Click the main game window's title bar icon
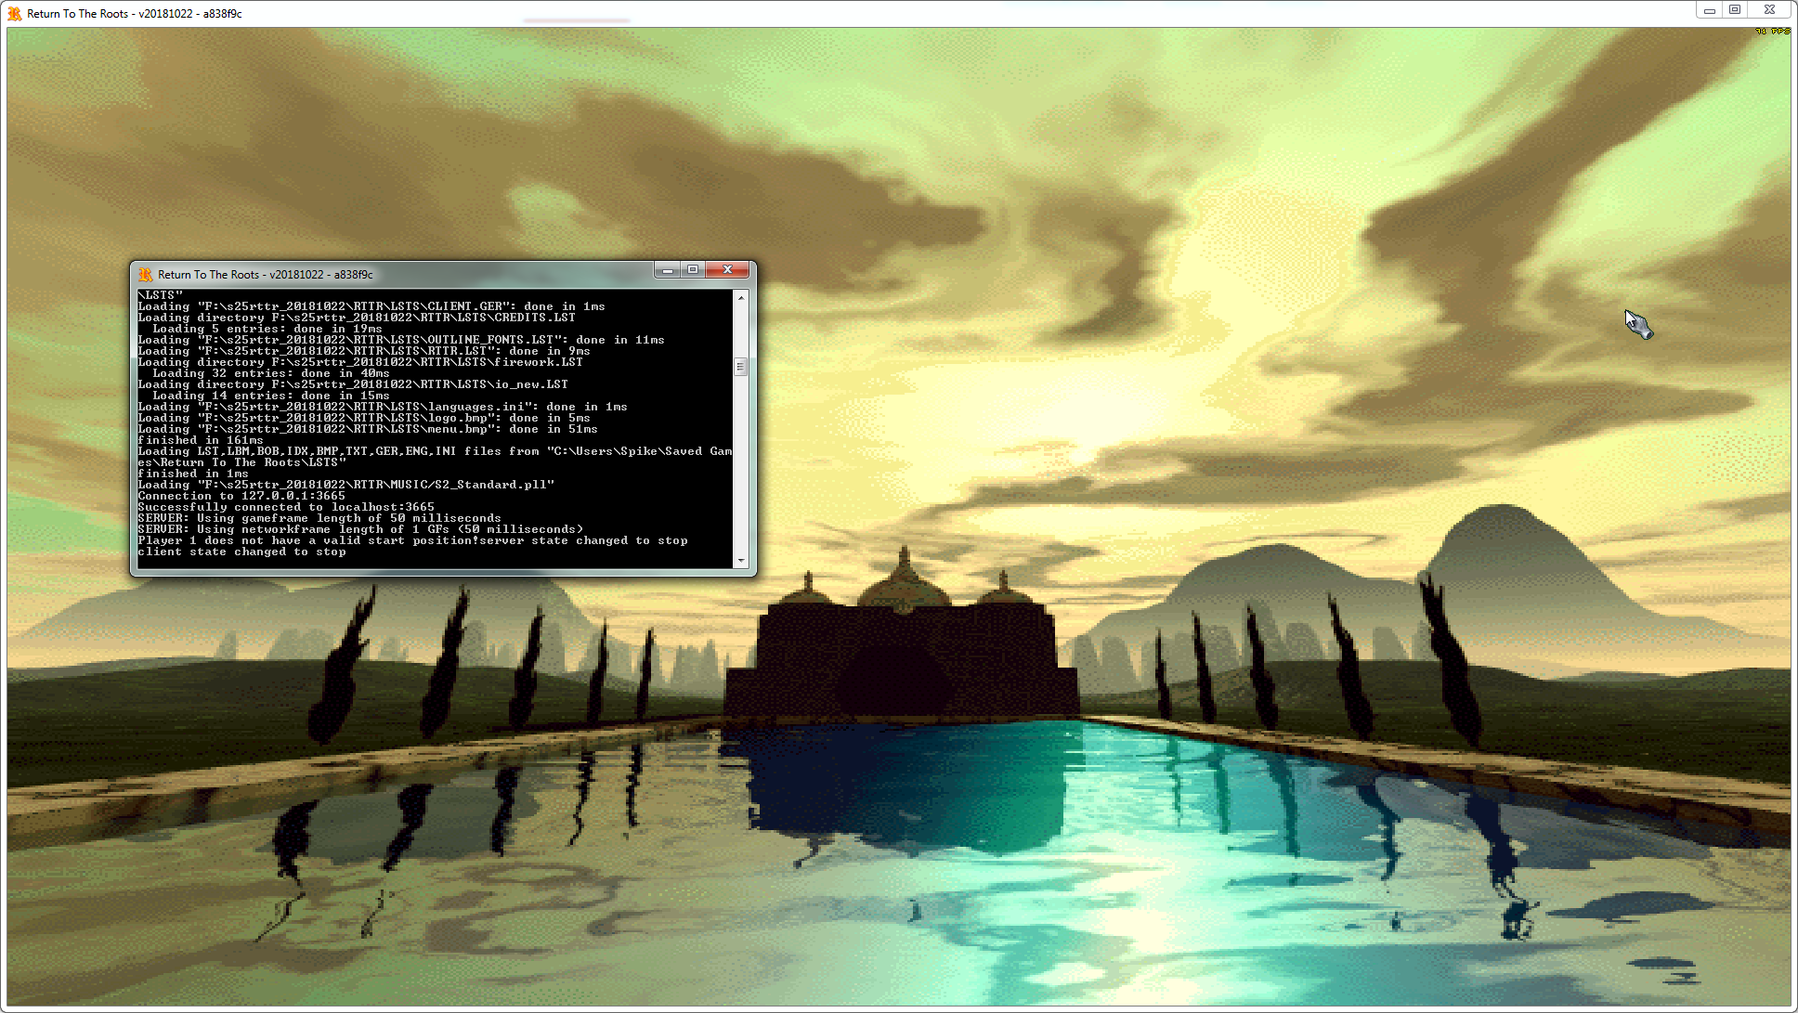 tap(15, 14)
